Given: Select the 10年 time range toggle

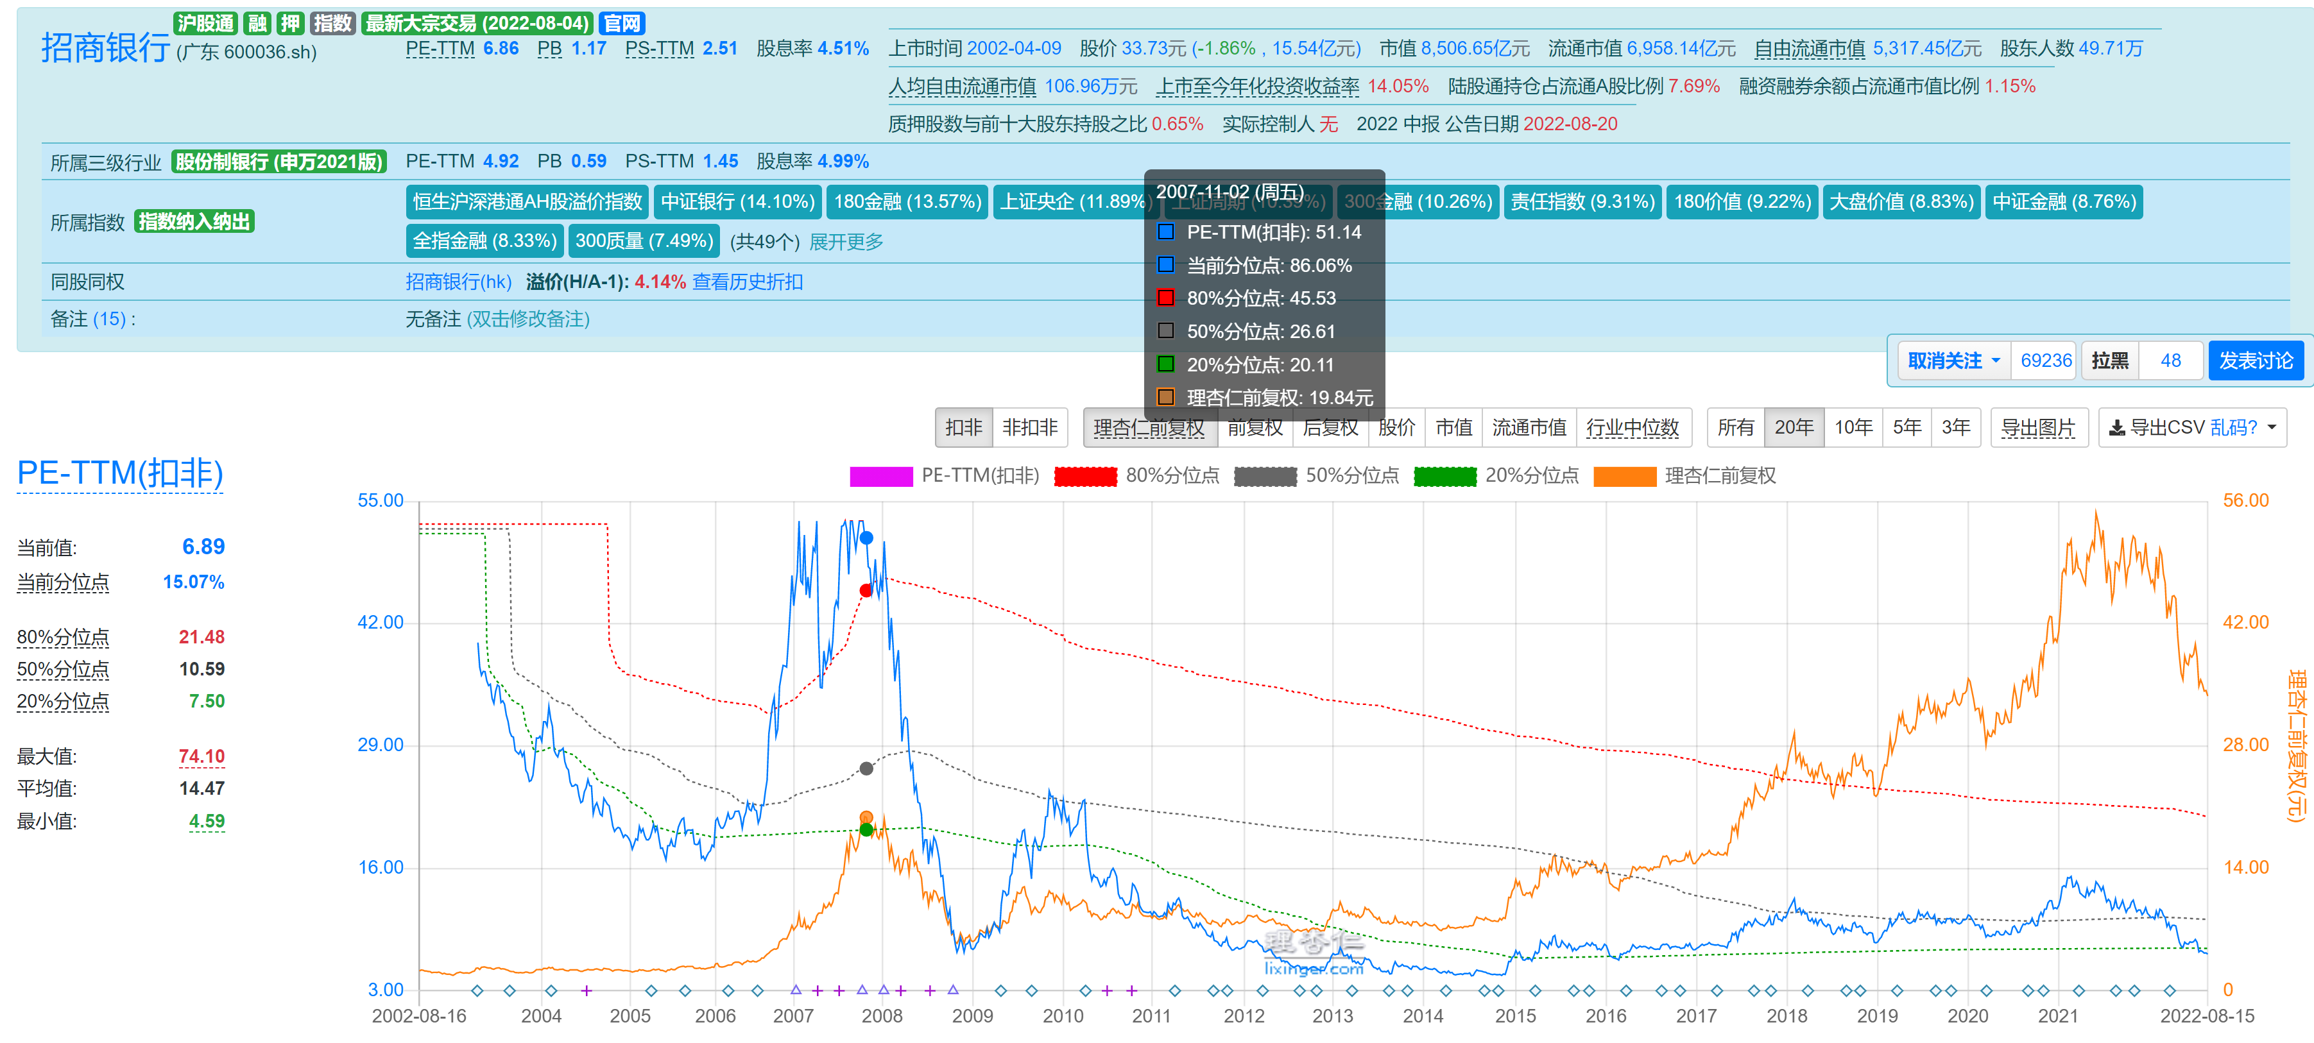Looking at the screenshot, I should pos(1852,427).
